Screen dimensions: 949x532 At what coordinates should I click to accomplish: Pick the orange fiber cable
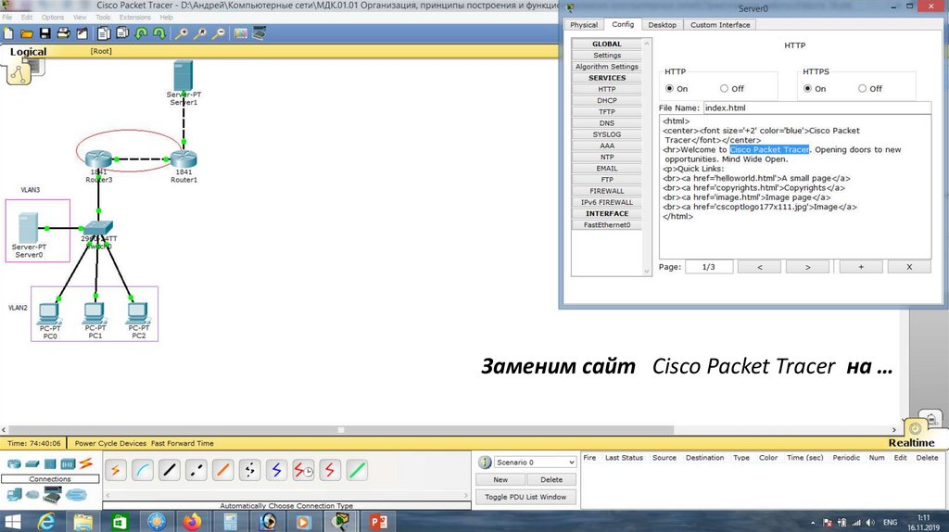(x=222, y=470)
